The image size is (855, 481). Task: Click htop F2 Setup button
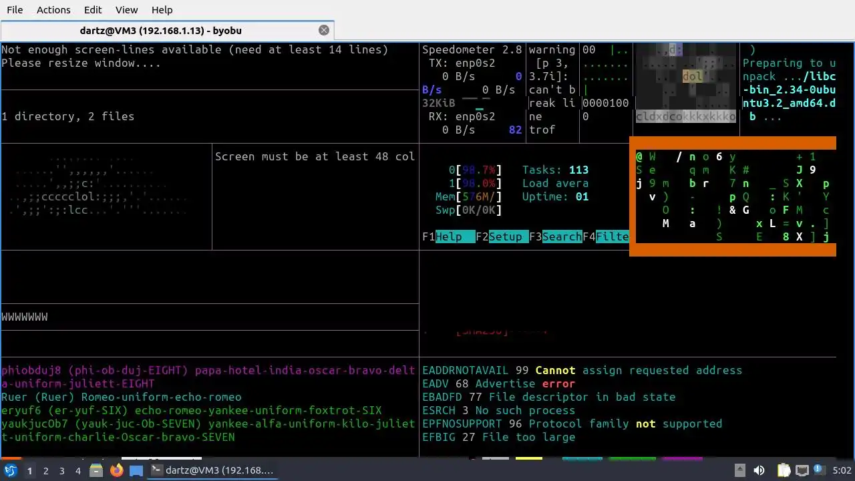[x=502, y=236]
